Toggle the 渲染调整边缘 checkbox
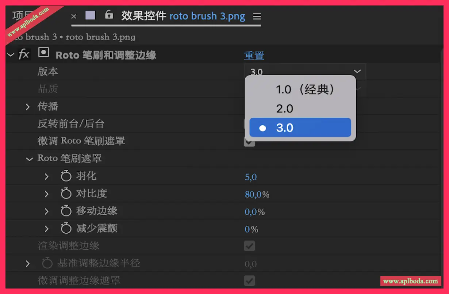 click(x=249, y=246)
